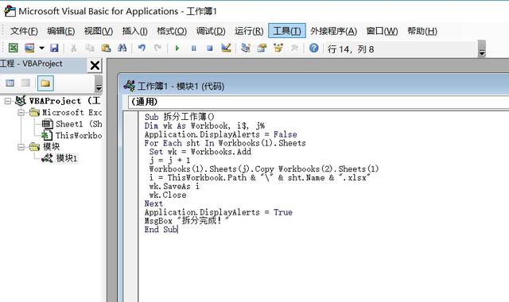Screen dimensions: 509x302
Task: Click the Cut scissors icon
Action: pyautogui.click(x=74, y=48)
